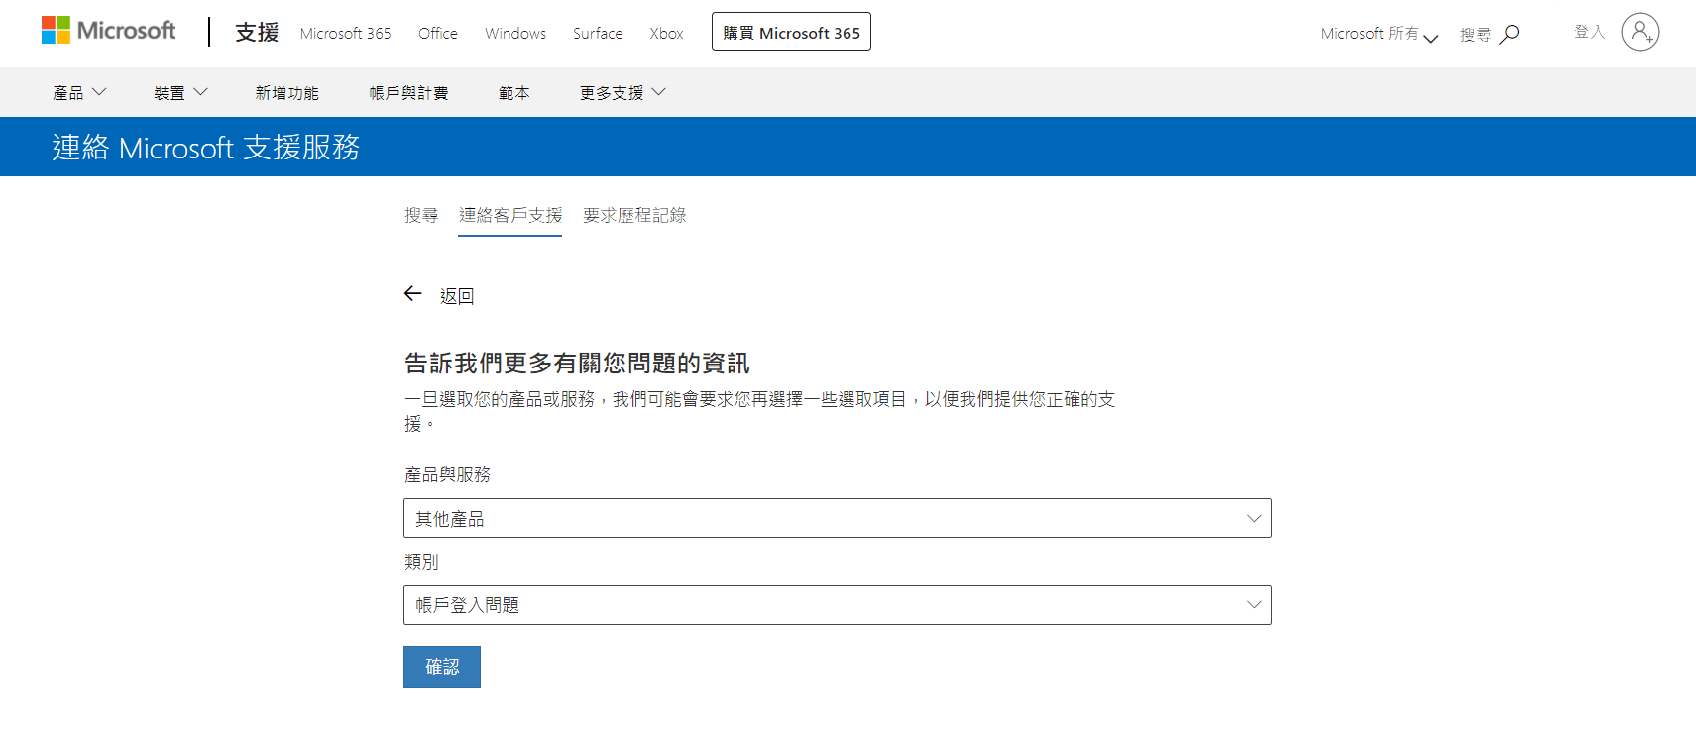Open the 產品與服務 dropdown showing 其他產品
This screenshot has height=733, width=1696.
(838, 518)
